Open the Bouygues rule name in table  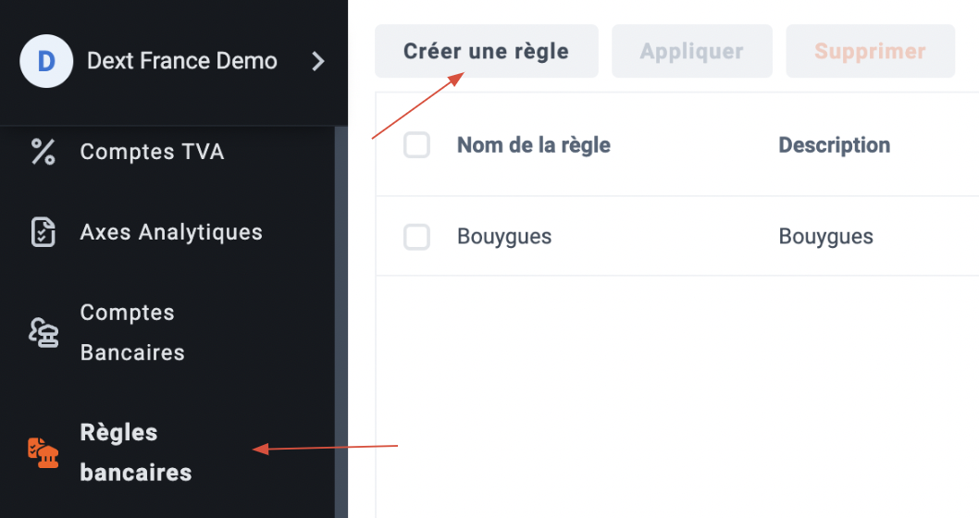pyautogui.click(x=504, y=237)
